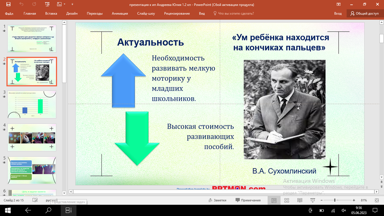Open the Файл menu
The height and width of the screenshot is (216, 384).
pyautogui.click(x=9, y=13)
